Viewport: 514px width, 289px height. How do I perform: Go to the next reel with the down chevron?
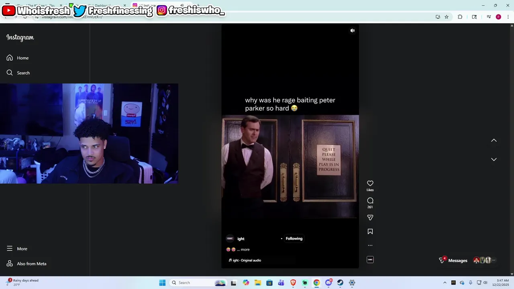coord(494,159)
